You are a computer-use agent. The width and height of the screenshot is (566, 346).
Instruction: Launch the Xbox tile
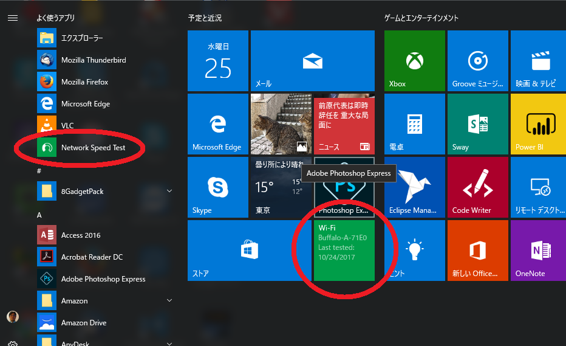click(415, 61)
